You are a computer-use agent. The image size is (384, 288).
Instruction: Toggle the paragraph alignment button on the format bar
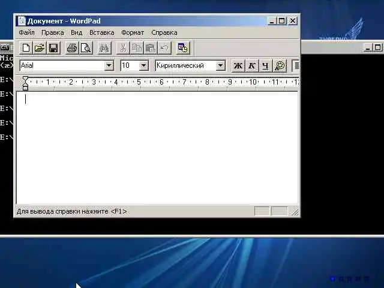pyautogui.click(x=296, y=65)
